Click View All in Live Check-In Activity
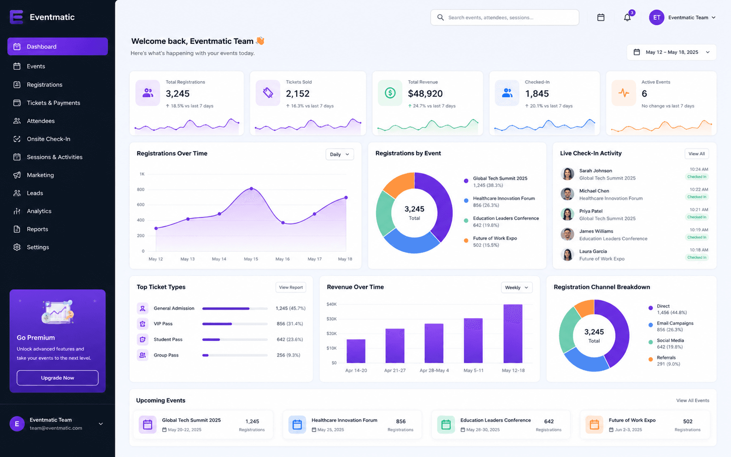 pyautogui.click(x=696, y=154)
